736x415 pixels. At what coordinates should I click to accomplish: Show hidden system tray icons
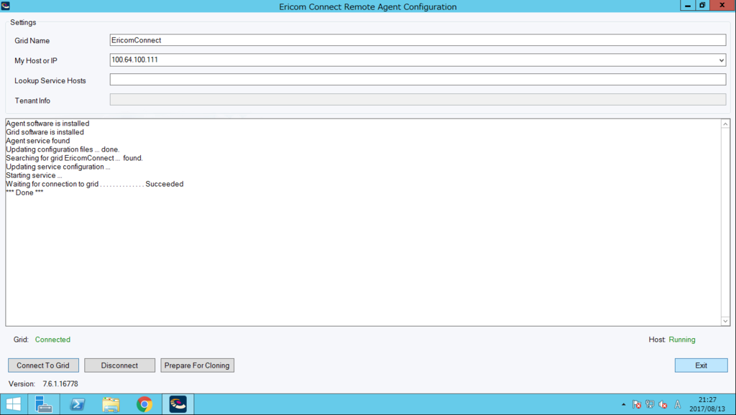point(623,404)
